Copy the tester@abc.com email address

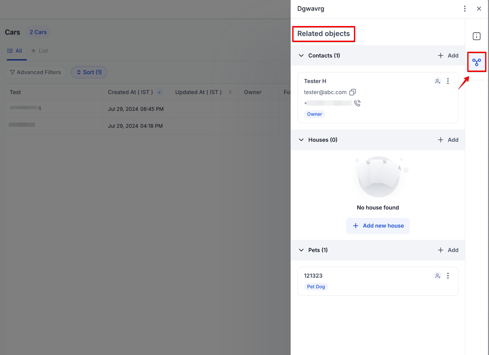[x=352, y=92]
